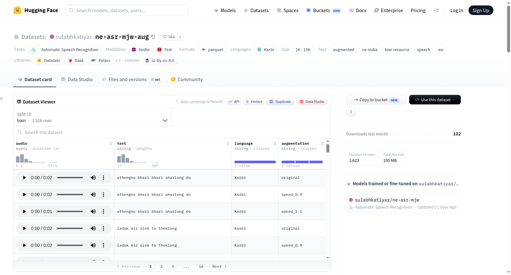The width and height of the screenshot is (511, 275).
Task: Open Enterprise in the top navigation
Action: click(x=388, y=10)
